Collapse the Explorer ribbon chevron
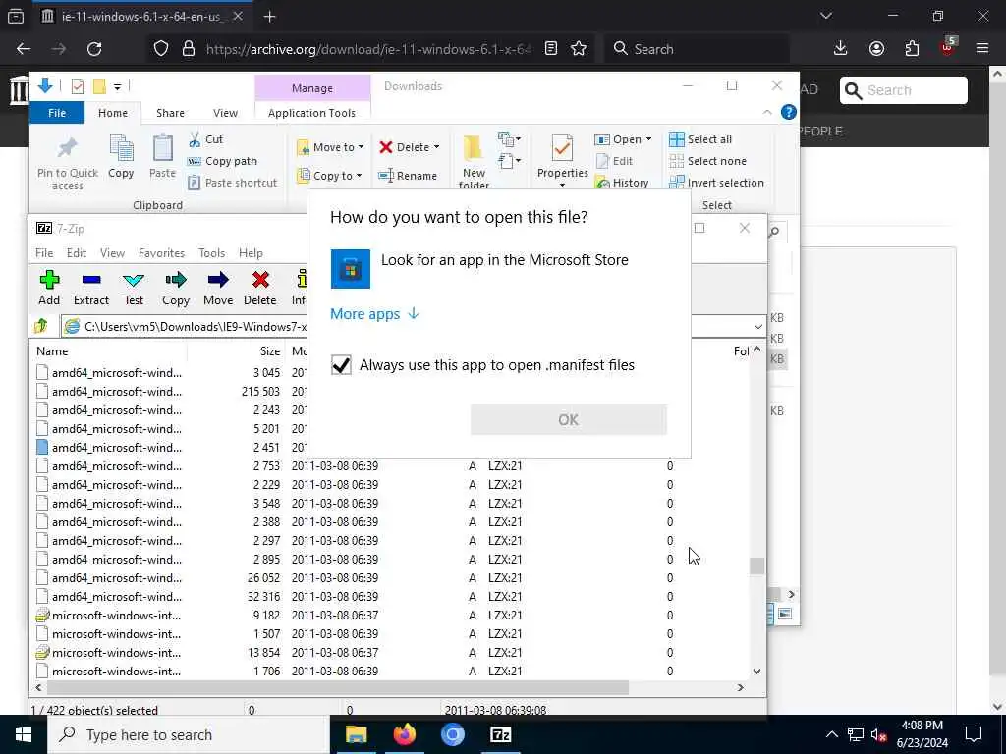This screenshot has width=1006, height=754. 767,112
